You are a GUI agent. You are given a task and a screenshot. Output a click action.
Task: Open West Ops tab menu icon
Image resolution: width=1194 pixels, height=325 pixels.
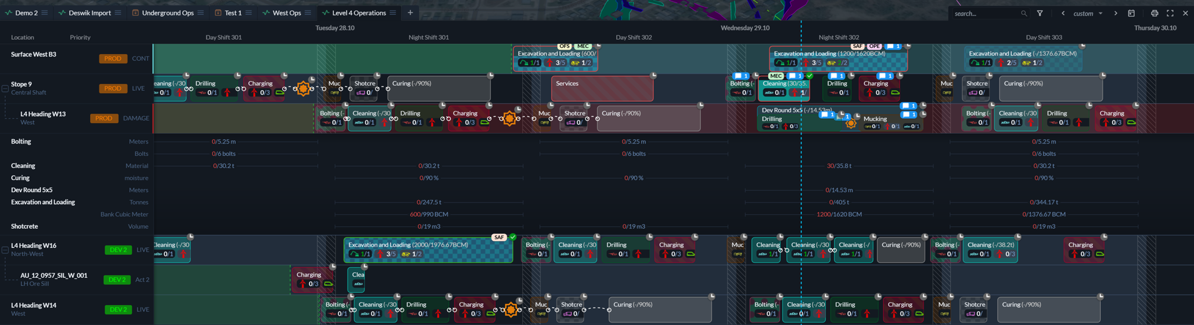coord(308,12)
